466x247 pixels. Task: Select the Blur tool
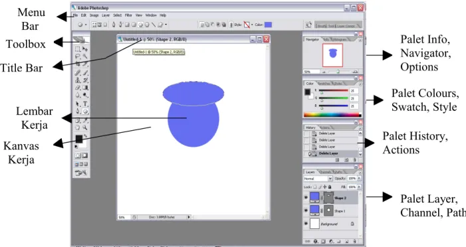click(78, 95)
